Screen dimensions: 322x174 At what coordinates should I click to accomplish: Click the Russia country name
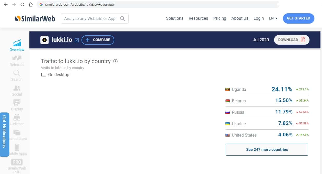(238, 112)
